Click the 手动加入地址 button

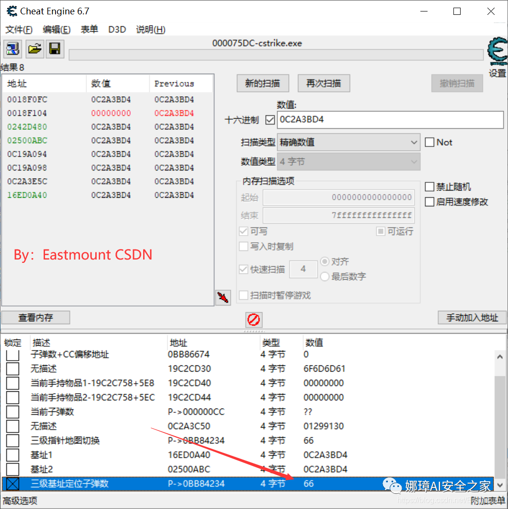[x=472, y=317]
